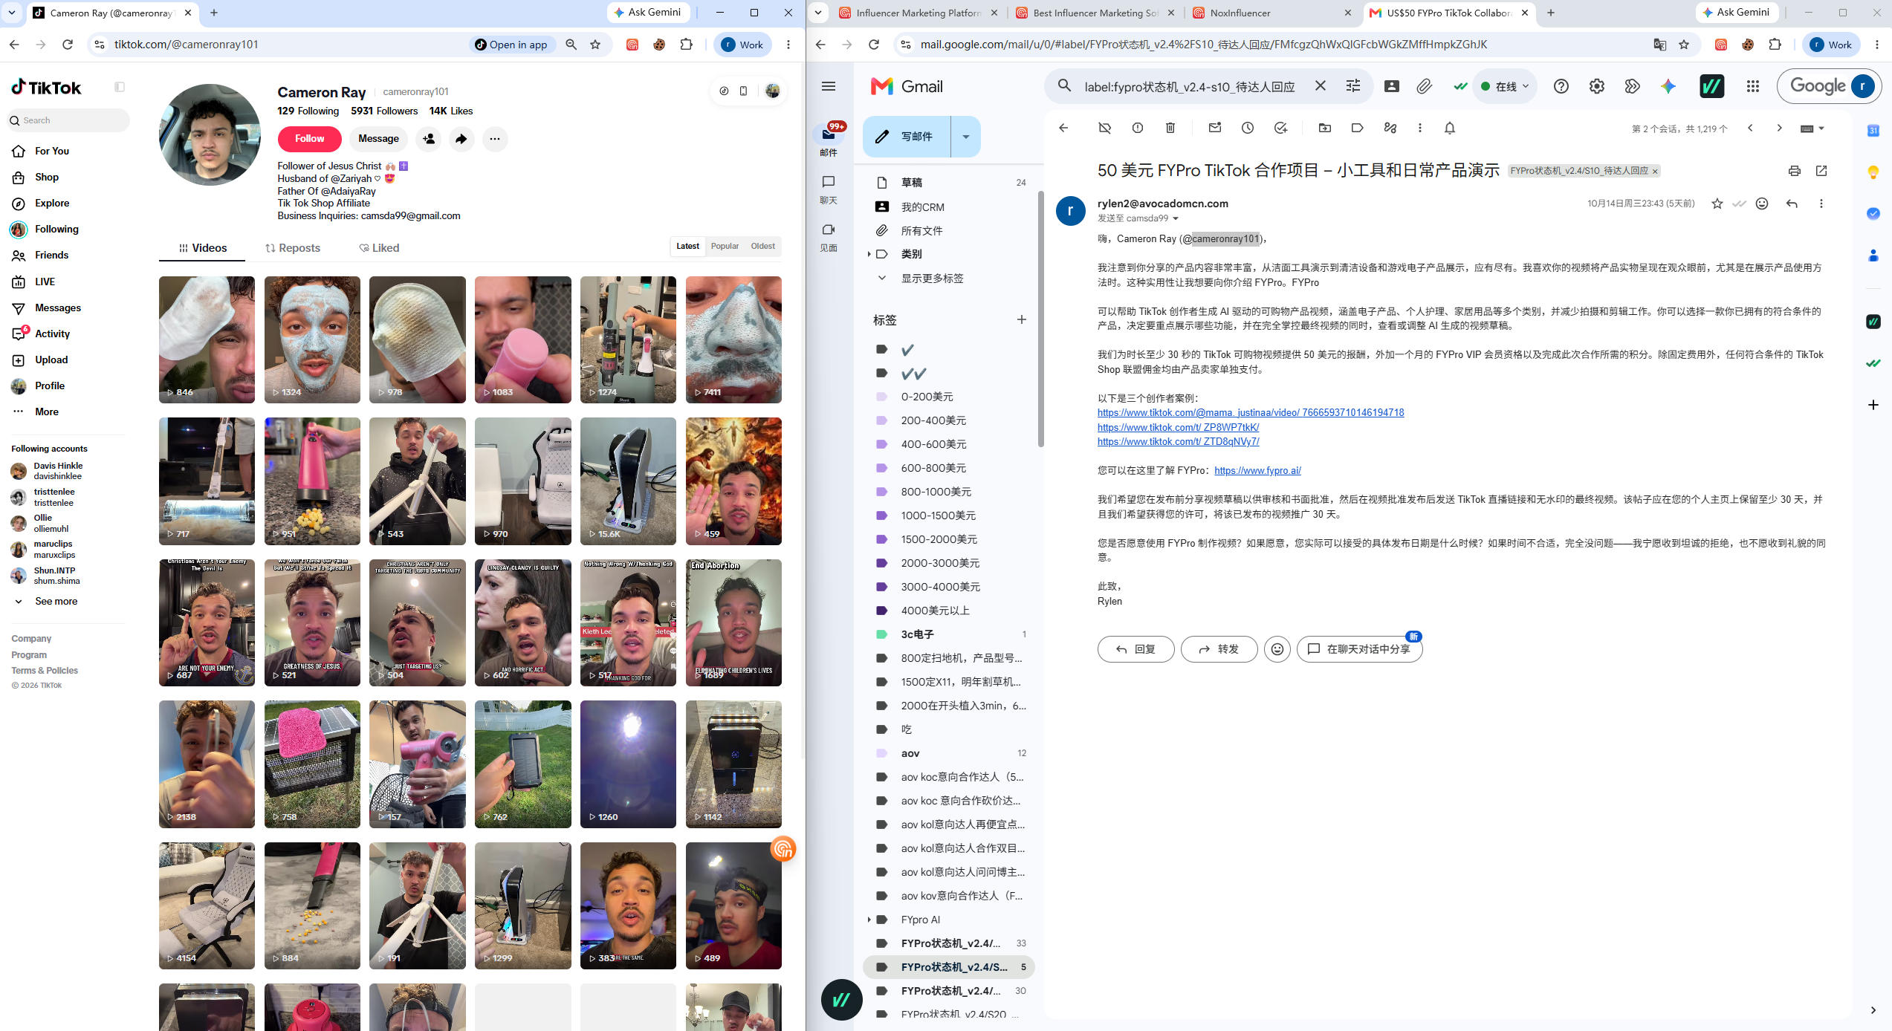Click the add to tasks icon

(x=1280, y=128)
